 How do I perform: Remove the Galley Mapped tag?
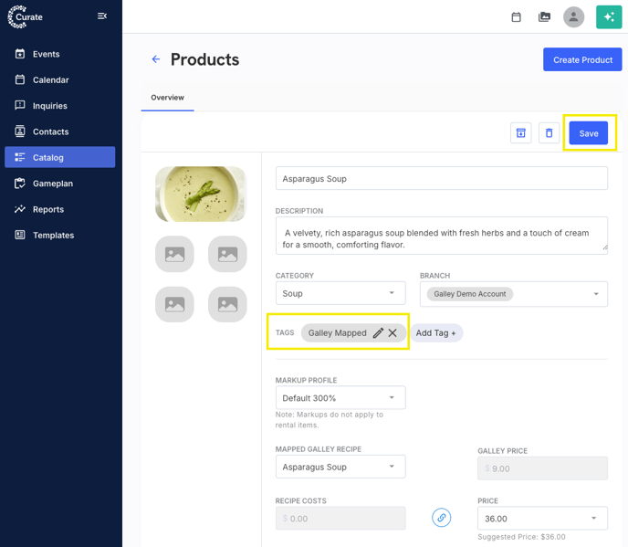392,333
